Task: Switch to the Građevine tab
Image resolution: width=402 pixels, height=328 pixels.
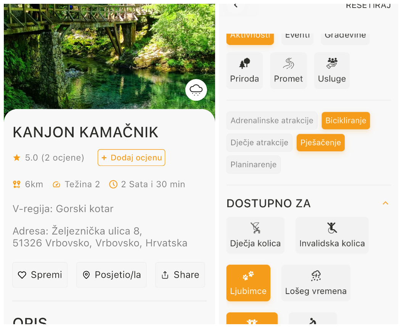Action: (345, 36)
